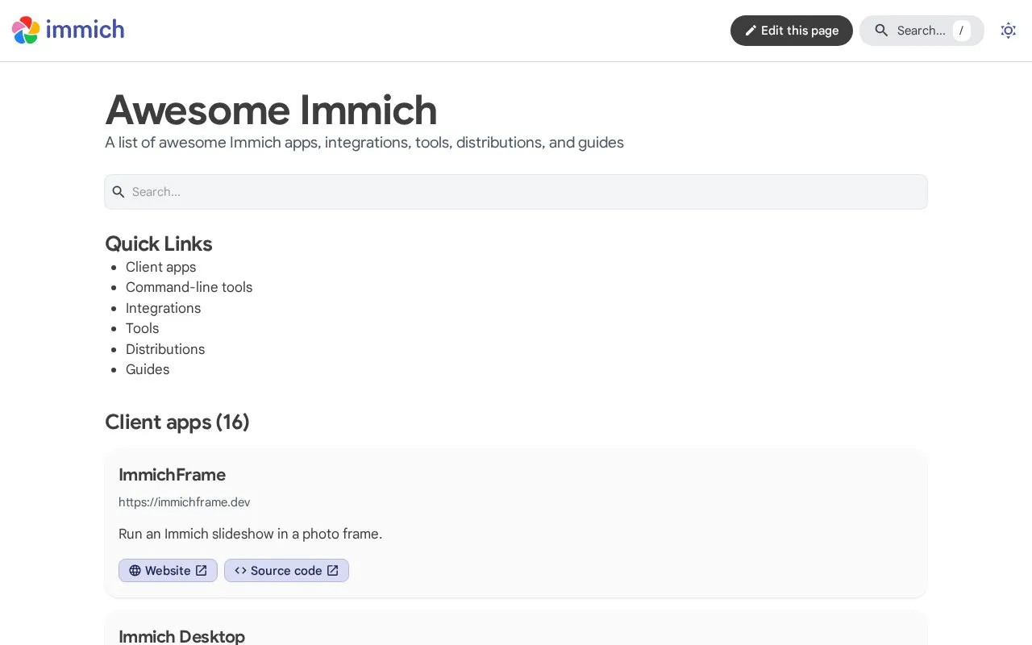Jump to Tools quick link

pyautogui.click(x=142, y=328)
